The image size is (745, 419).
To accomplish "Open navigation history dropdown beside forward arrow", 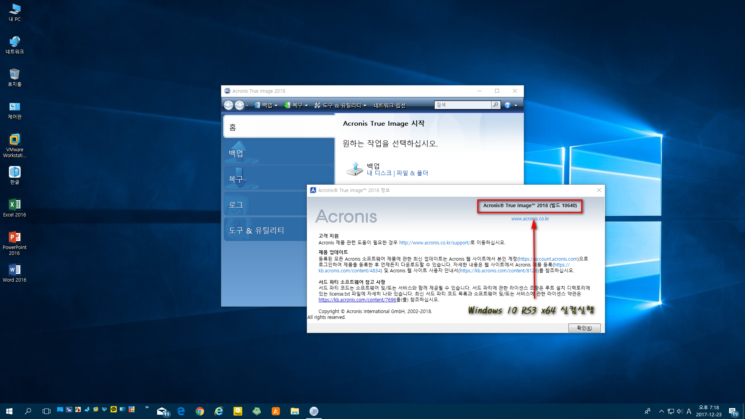I will (x=247, y=106).
